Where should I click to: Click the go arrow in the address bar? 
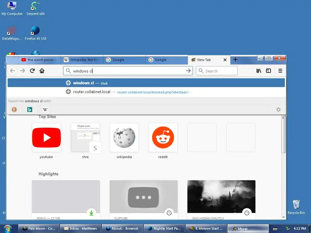(x=188, y=71)
